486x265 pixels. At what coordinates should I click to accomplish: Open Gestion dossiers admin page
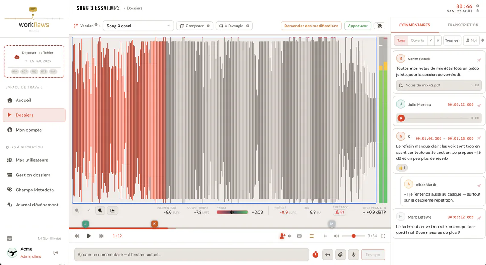pyautogui.click(x=34, y=175)
